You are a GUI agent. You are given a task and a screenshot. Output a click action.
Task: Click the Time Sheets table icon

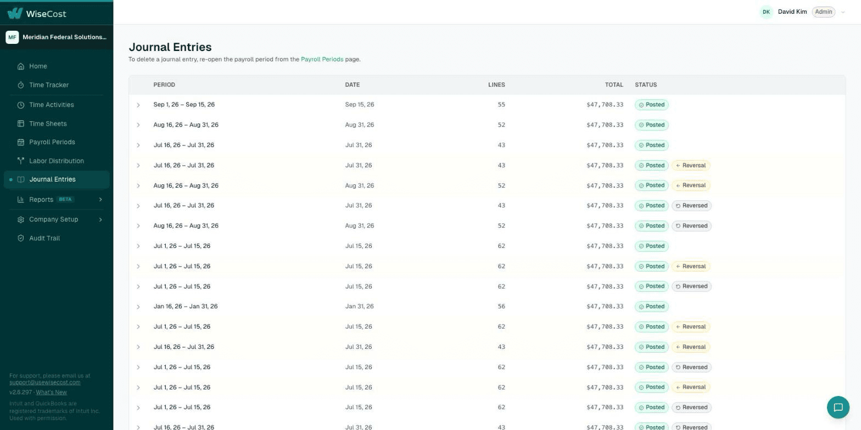(x=21, y=124)
